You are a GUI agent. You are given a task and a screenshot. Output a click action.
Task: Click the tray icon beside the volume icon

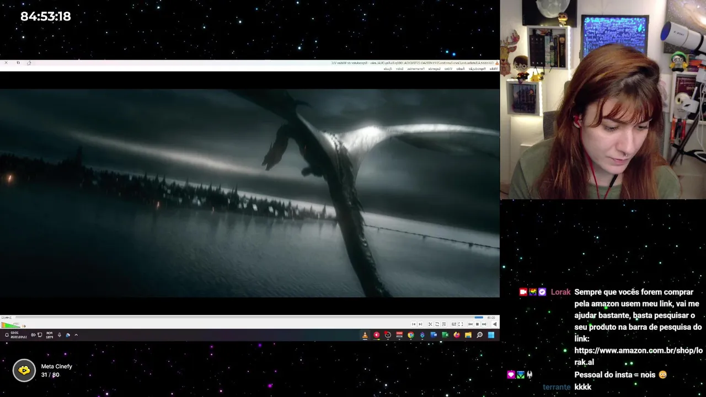click(x=40, y=335)
